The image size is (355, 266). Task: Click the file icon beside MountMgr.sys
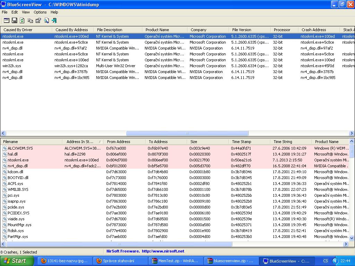click(x=5, y=224)
